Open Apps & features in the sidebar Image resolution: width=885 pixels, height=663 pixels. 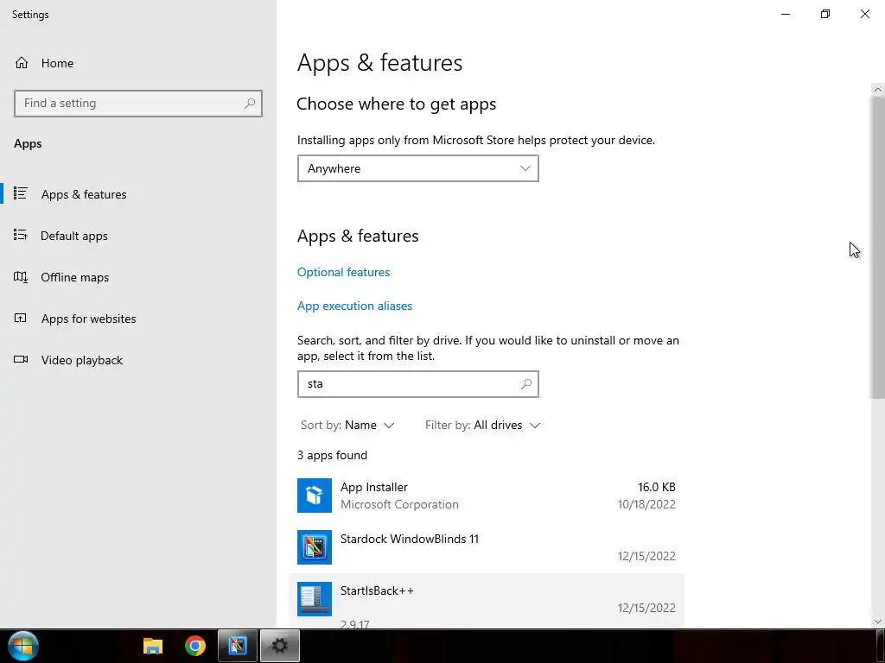84,194
